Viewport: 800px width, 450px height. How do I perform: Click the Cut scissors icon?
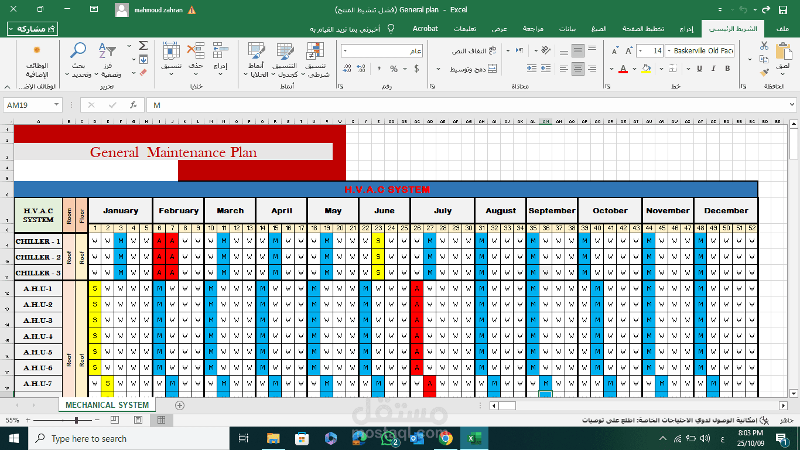coord(764,46)
